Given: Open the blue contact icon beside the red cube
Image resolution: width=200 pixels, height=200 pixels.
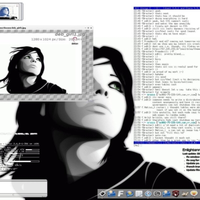Looking at the screenshot, I should click(x=166, y=193).
